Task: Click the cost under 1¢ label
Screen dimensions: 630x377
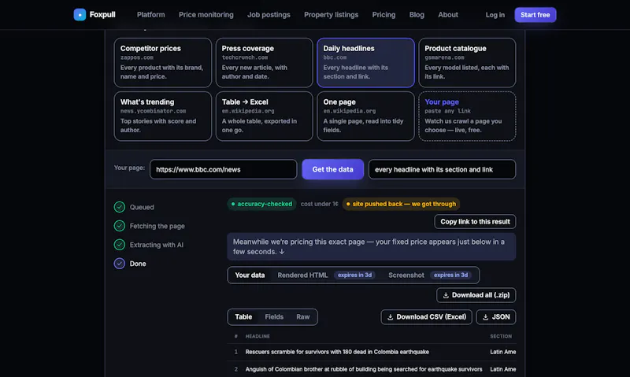Action: pos(320,205)
